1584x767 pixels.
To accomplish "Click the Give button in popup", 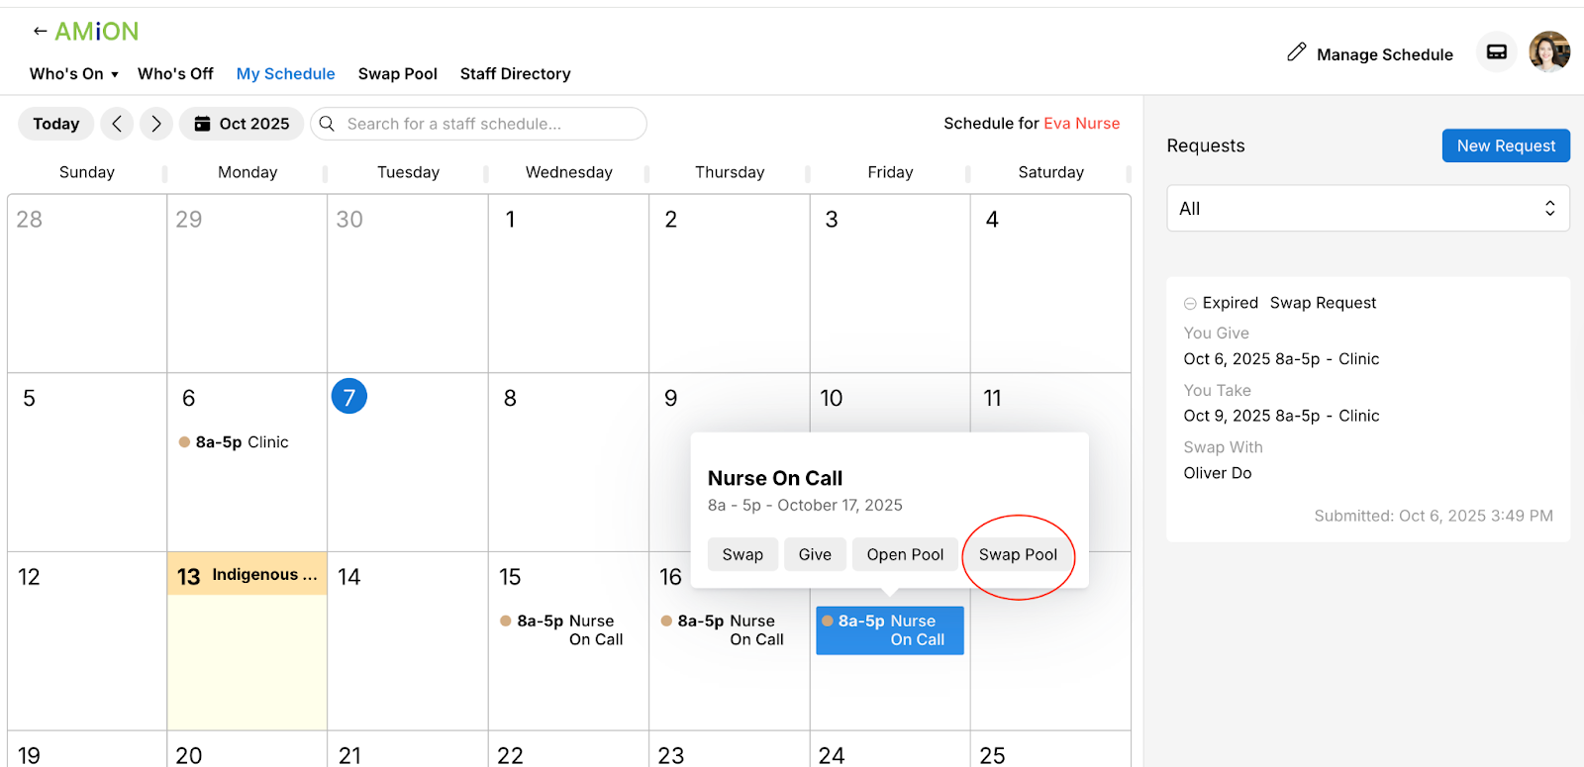I will point(815,555).
